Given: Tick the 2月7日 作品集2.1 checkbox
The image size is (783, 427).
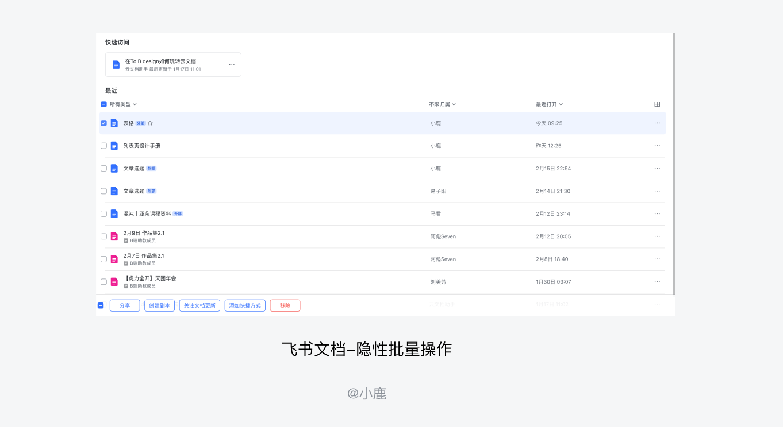Looking at the screenshot, I should click(x=103, y=259).
